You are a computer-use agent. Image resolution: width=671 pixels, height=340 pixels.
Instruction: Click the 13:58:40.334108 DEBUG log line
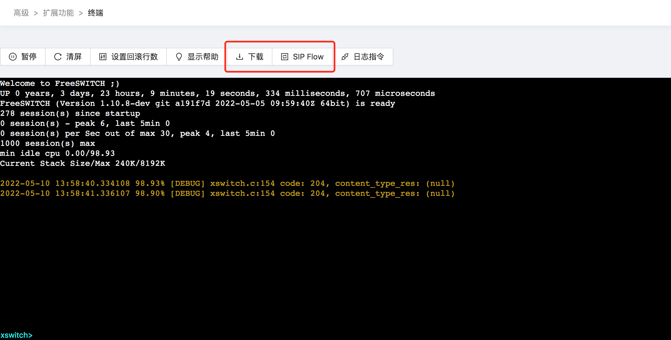click(x=227, y=183)
